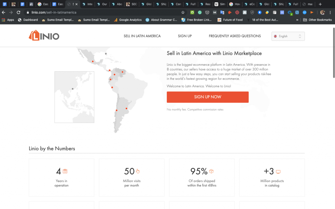Open the Chrome three-dot menu
This screenshot has width=335, height=209.
click(330, 12)
